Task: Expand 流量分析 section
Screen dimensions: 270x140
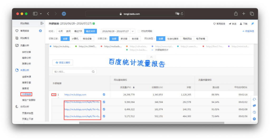Action: tap(25, 45)
